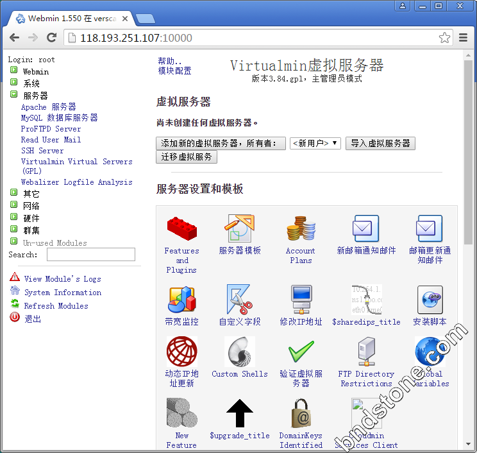The height and width of the screenshot is (453, 477).
Task: Open the FTP Directory Restrictions server icon
Action: point(367,352)
